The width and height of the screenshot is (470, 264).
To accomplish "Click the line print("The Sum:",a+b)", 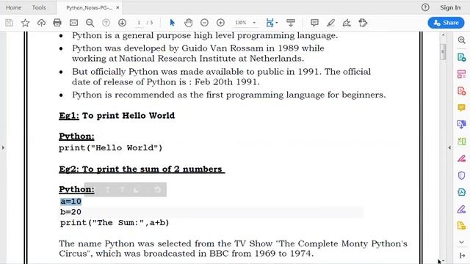I will (x=115, y=223).
